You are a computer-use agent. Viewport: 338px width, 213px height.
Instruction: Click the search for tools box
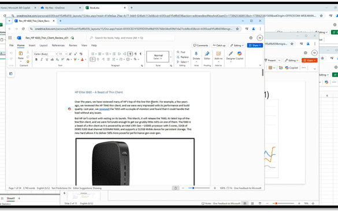(131, 38)
